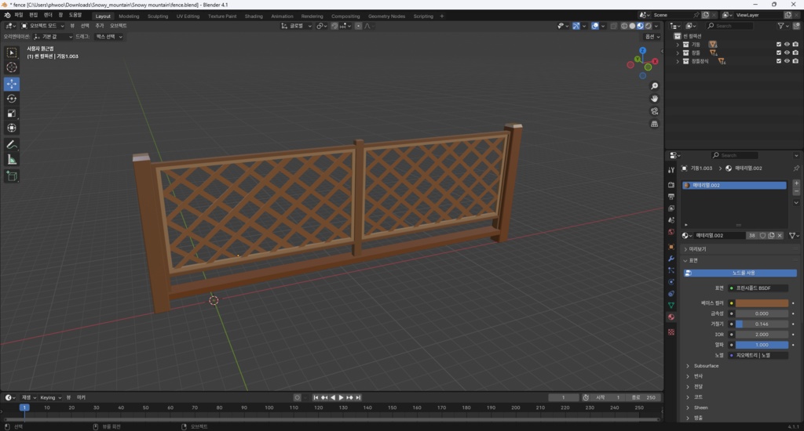The height and width of the screenshot is (431, 804).
Task: Open the Output properties tab
Action: pyautogui.click(x=671, y=196)
